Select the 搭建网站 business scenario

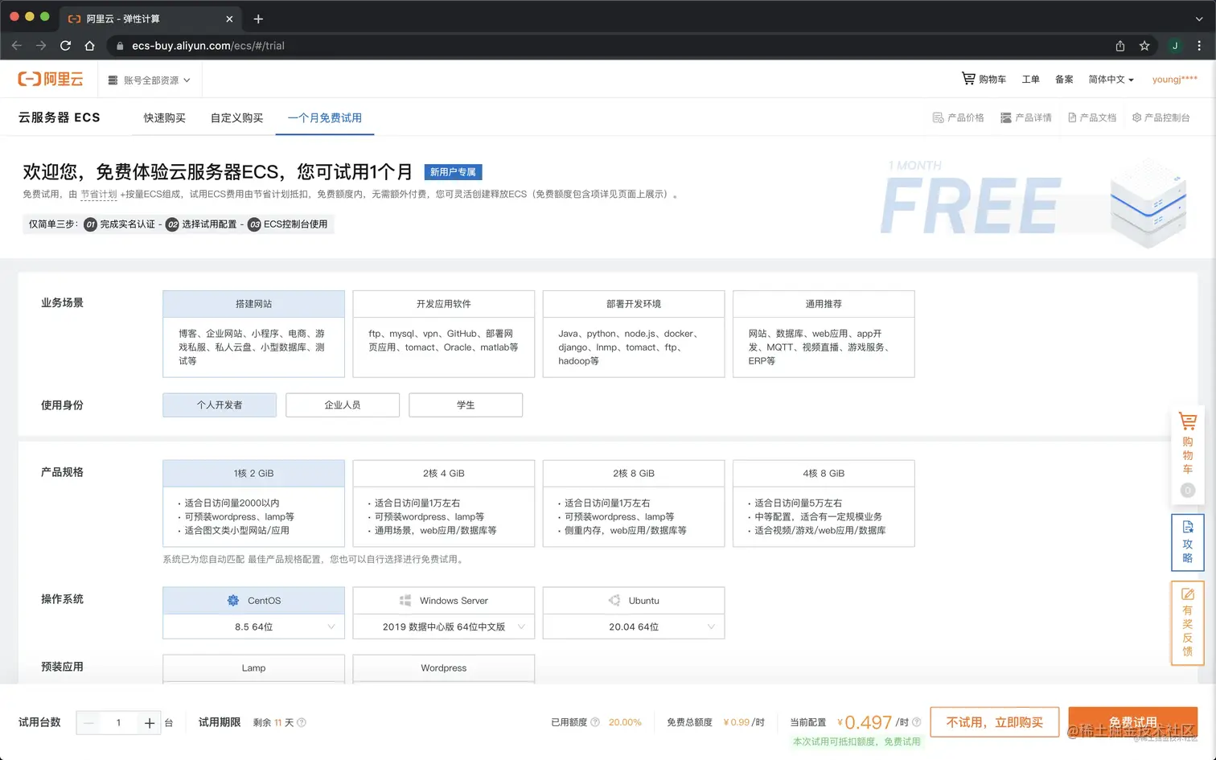click(253, 333)
